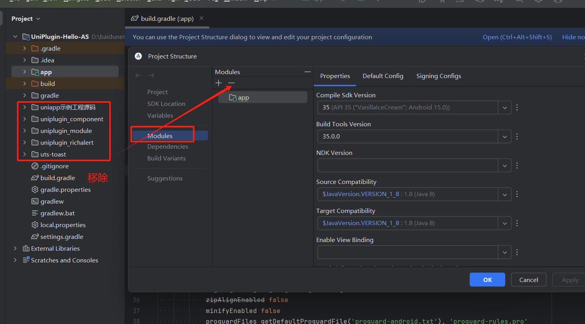Expand the .idea folder
Screen dimensions: 585x324
24,60
